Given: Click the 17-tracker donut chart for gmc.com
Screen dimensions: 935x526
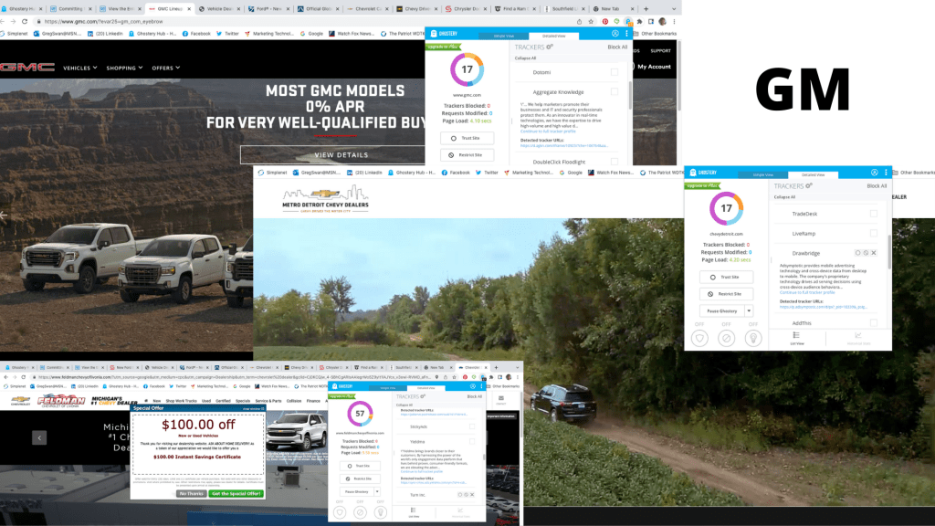Looking at the screenshot, I should (x=467, y=70).
